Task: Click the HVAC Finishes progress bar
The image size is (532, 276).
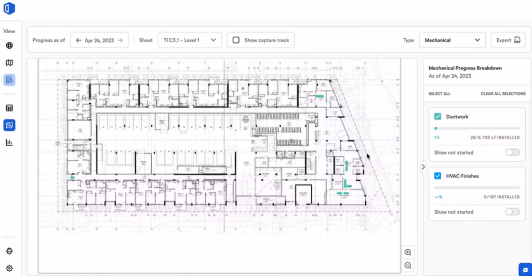Action: (x=477, y=188)
